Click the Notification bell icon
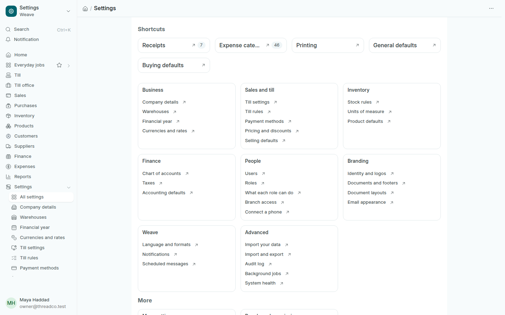This screenshot has height=315, width=505. coord(8,40)
